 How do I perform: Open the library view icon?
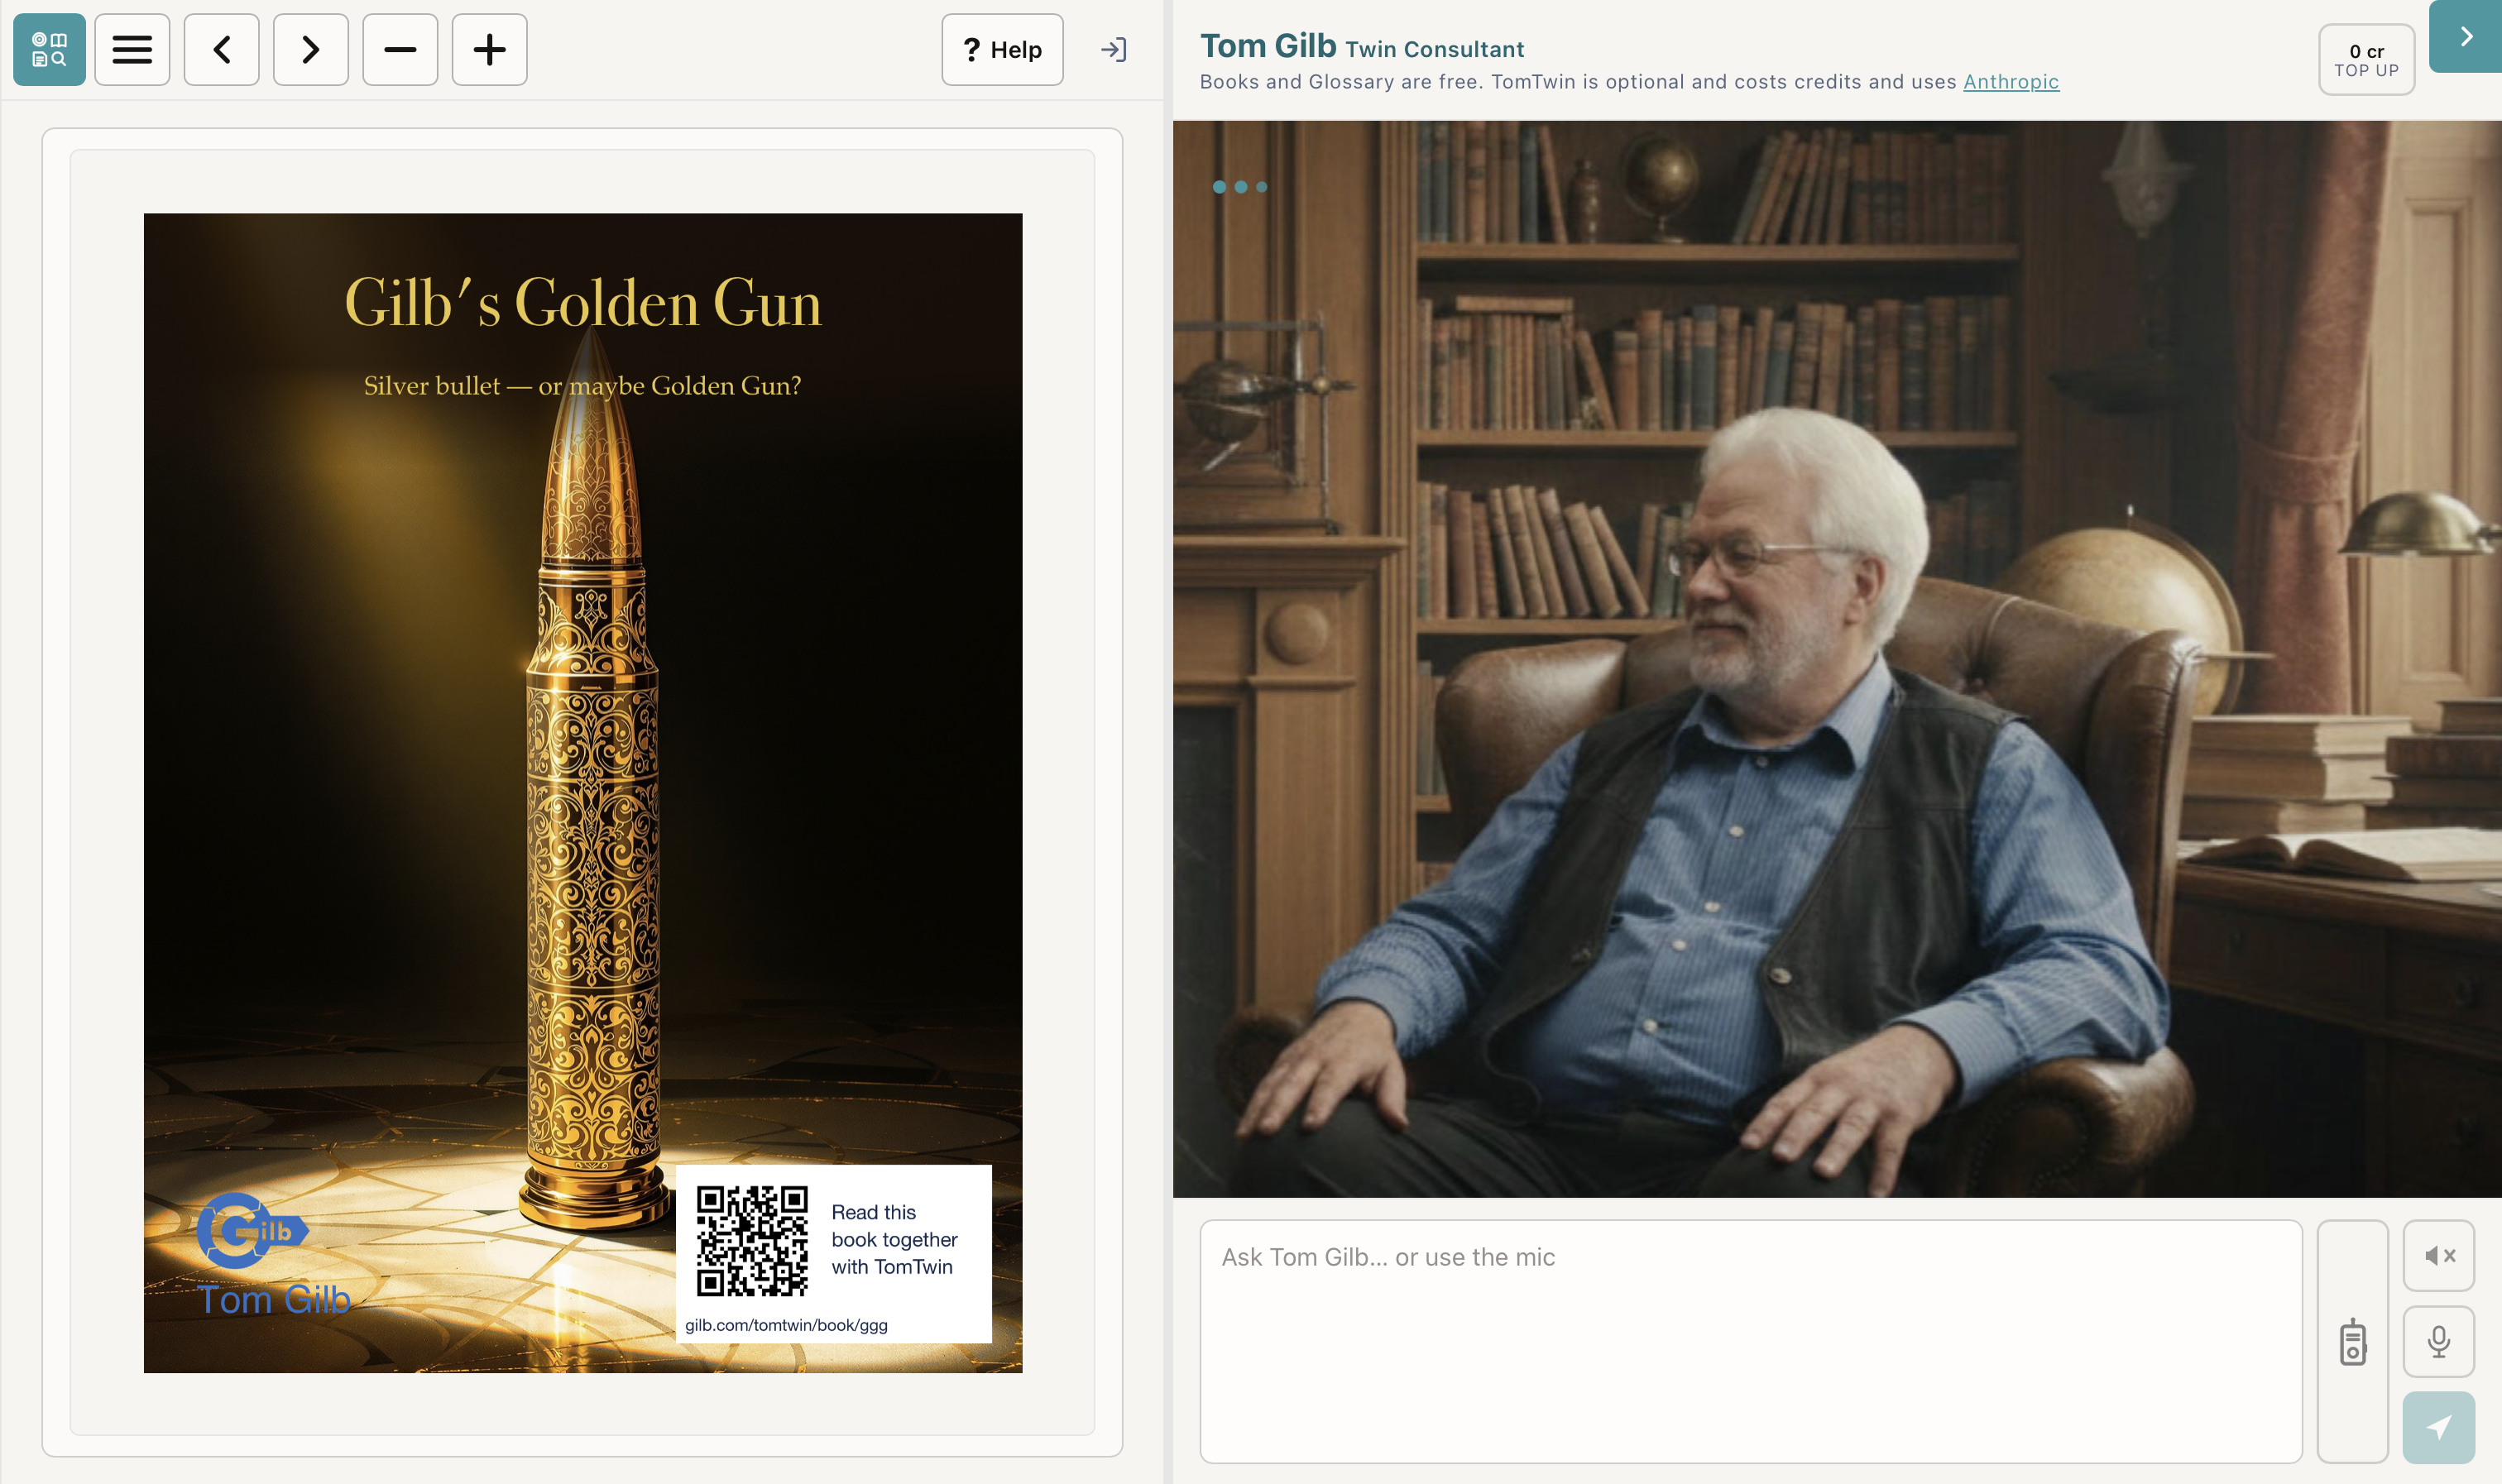tap(49, 49)
